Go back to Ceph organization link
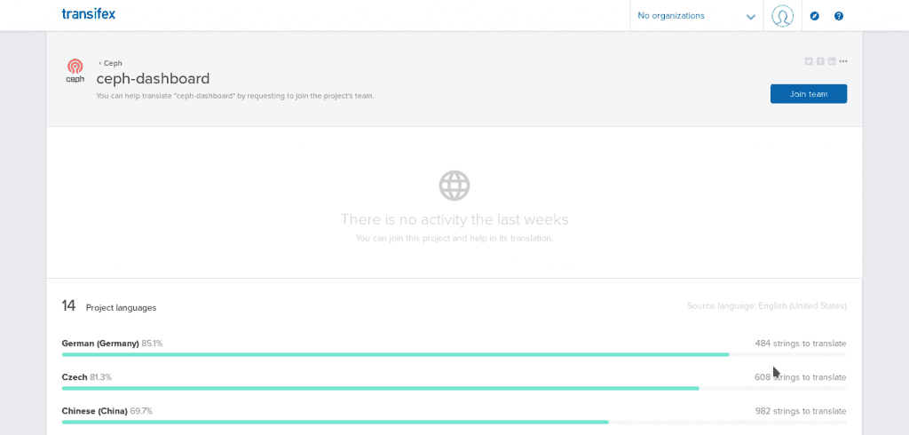 point(112,63)
